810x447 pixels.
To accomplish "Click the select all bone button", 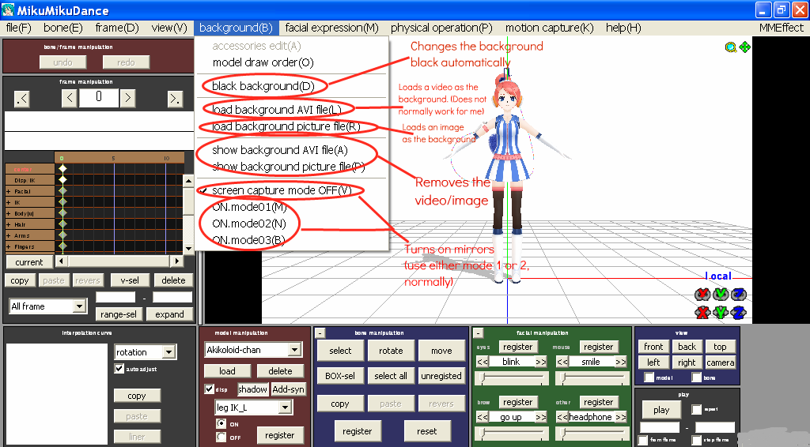I will (391, 376).
